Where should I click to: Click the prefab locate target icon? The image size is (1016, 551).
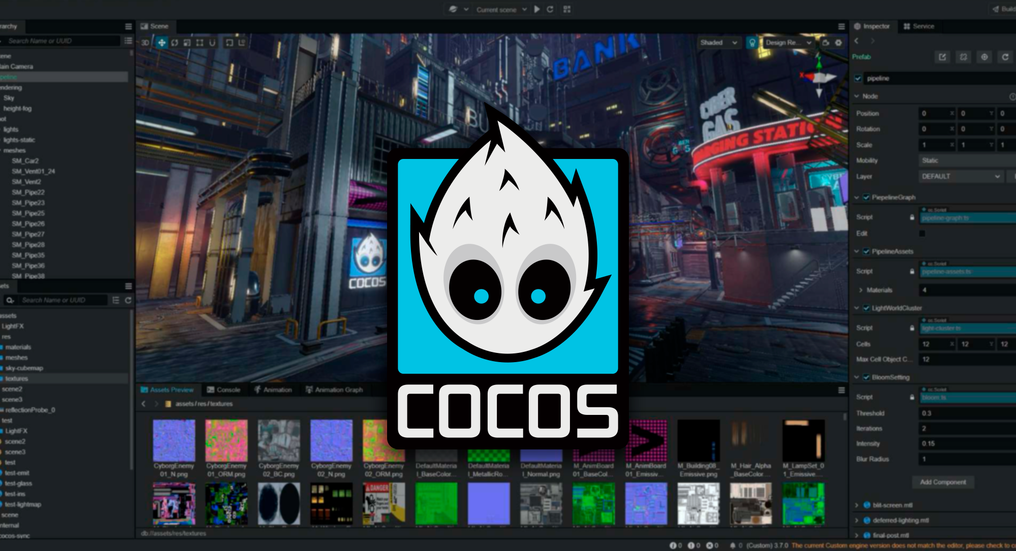pos(984,57)
